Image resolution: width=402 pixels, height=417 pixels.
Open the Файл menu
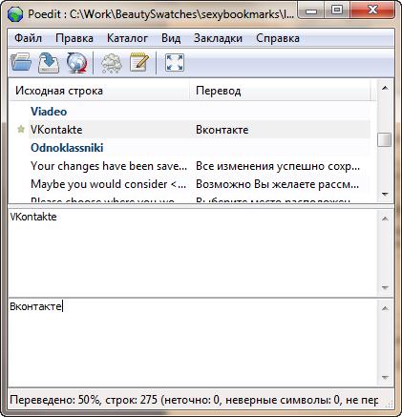(x=28, y=38)
